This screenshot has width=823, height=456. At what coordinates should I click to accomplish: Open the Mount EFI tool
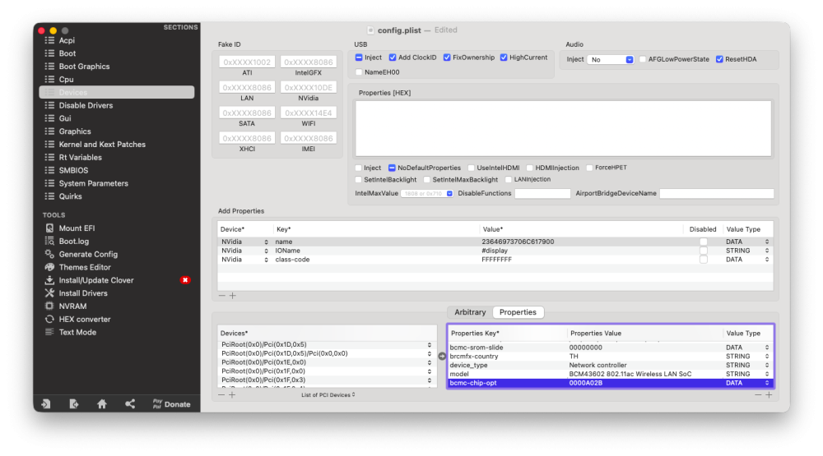coord(77,228)
